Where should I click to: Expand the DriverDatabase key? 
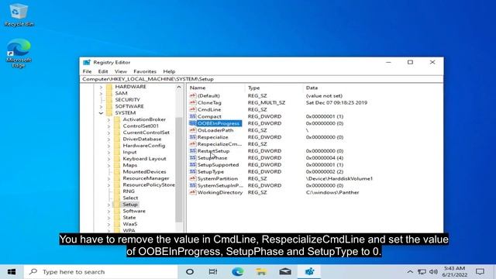[x=108, y=139]
